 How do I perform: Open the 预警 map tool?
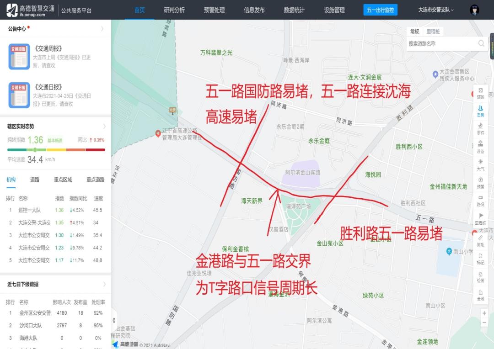click(480, 183)
